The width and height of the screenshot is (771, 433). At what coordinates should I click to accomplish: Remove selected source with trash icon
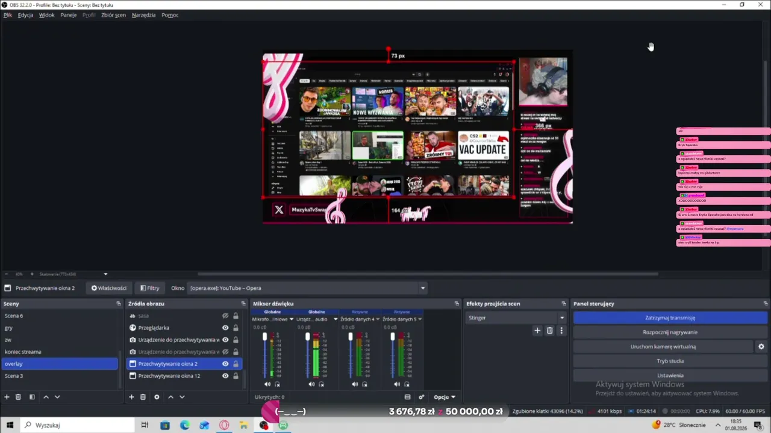coord(143,397)
